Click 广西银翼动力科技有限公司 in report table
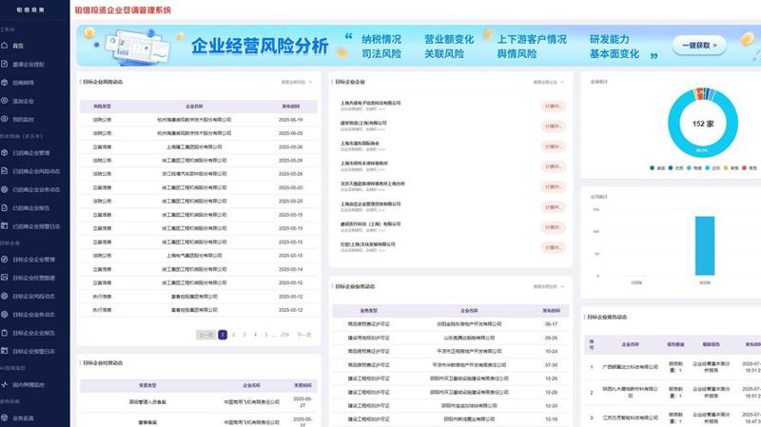Image resolution: width=761 pixels, height=427 pixels. pos(630,367)
